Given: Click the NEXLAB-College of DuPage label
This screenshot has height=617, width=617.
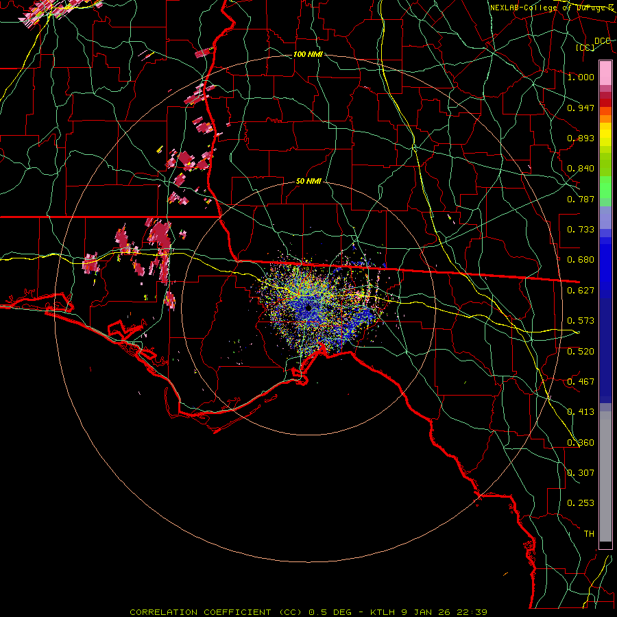Looking at the screenshot, I should point(552,8).
